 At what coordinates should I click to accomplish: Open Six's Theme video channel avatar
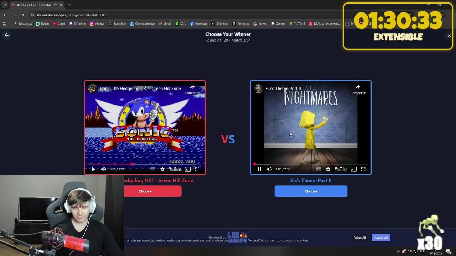(x=259, y=89)
